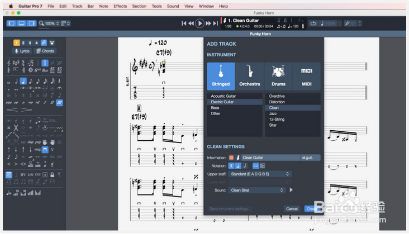This screenshot has height=234, width=409.
Task: Click the decrescendo hairpin icon
Action: click(27, 110)
